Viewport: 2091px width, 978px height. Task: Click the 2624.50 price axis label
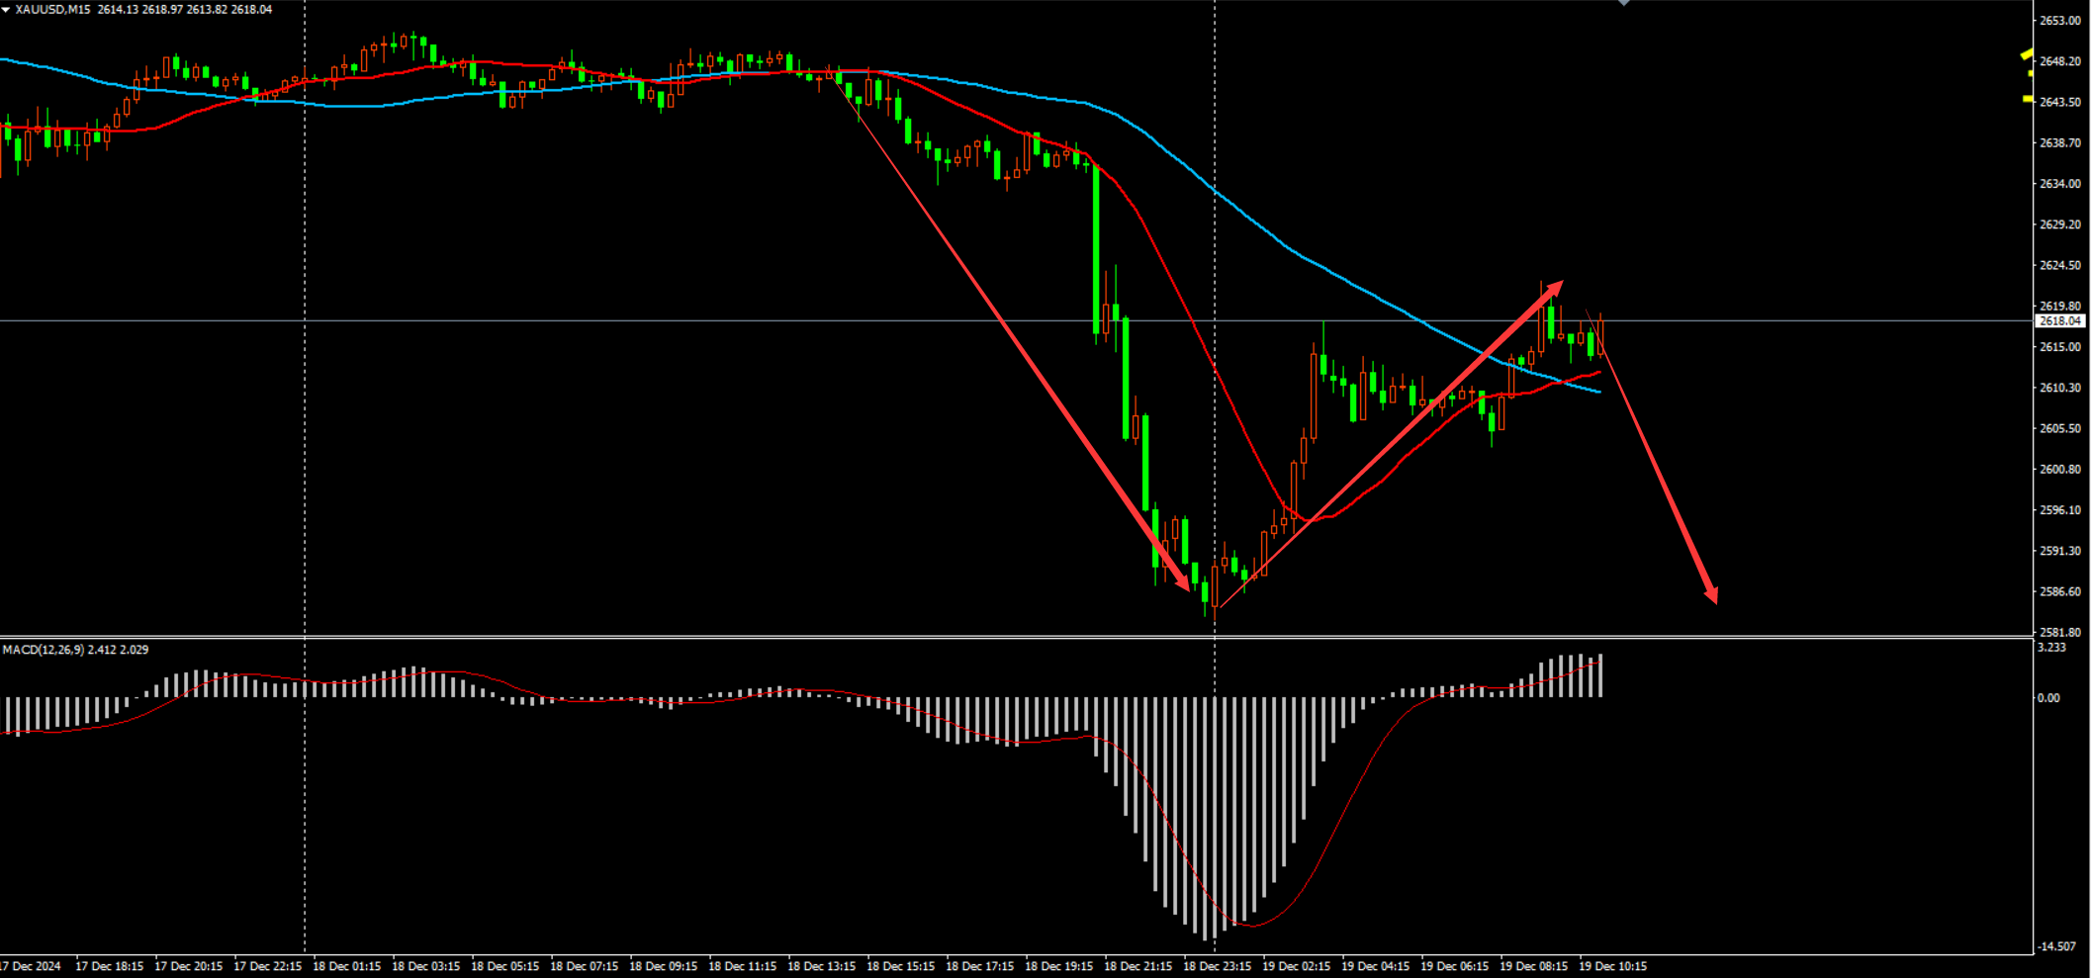tap(2060, 266)
